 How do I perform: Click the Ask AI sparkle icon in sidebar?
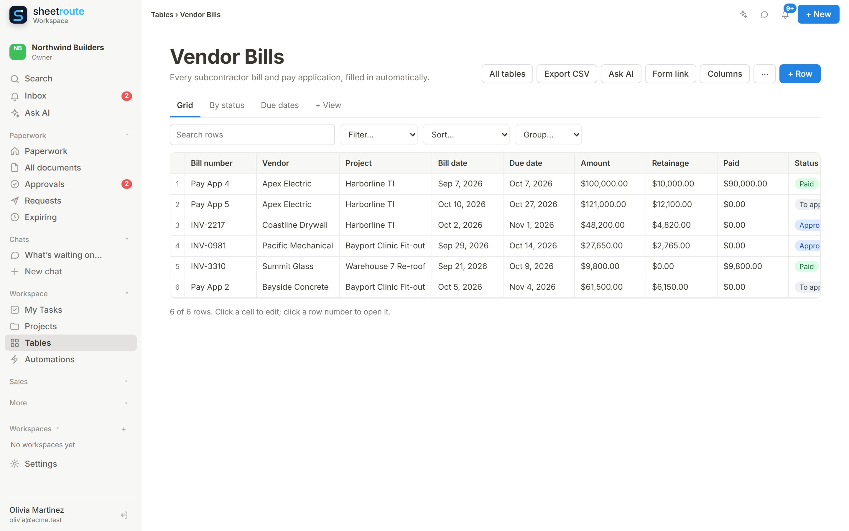pos(15,113)
